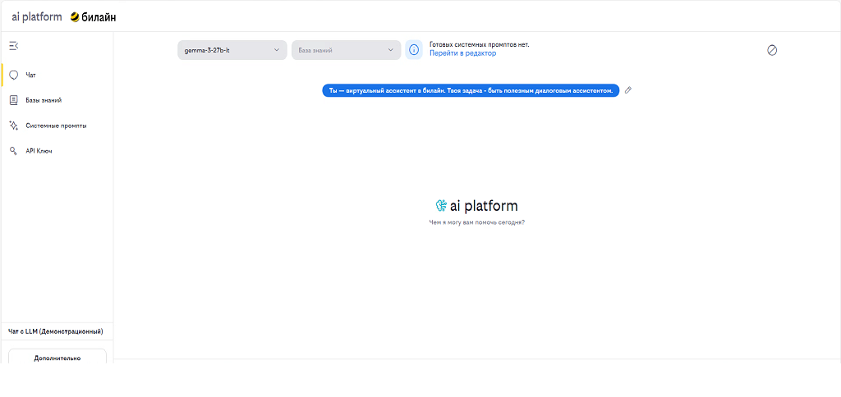Click the ai platform header title
Screen dimensions: 841x397
(x=37, y=17)
